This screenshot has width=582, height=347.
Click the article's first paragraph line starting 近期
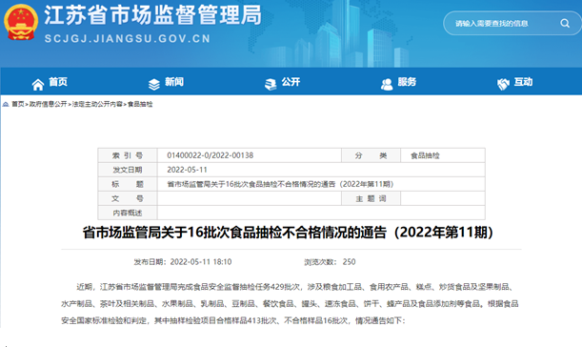294,287
